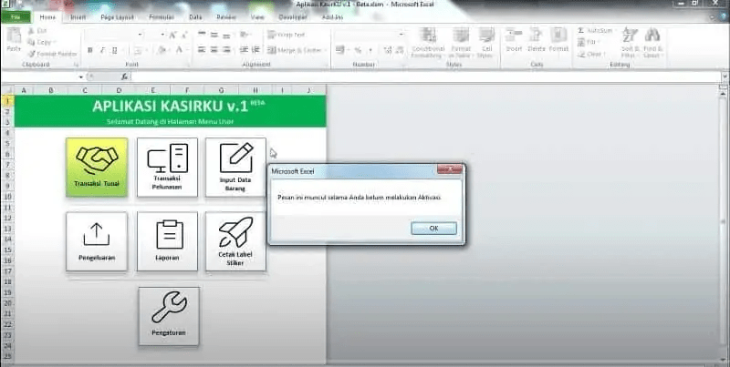Switch to the Formulas tab

coord(162,17)
